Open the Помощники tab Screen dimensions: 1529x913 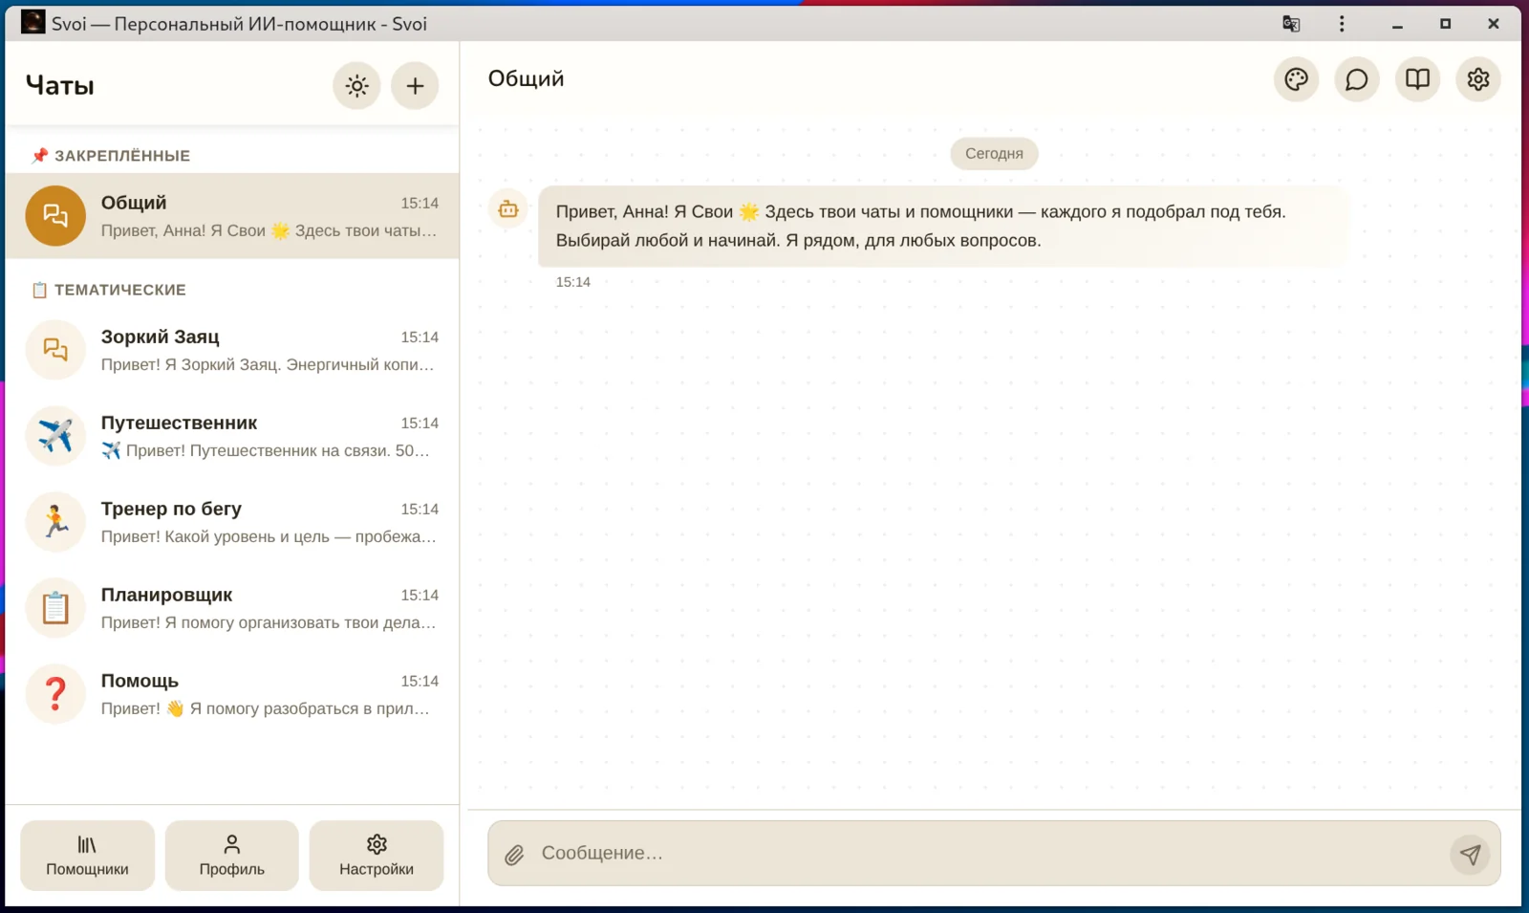tap(87, 856)
